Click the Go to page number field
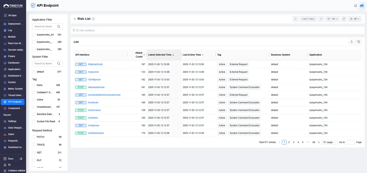 pyautogui.click(x=350, y=142)
